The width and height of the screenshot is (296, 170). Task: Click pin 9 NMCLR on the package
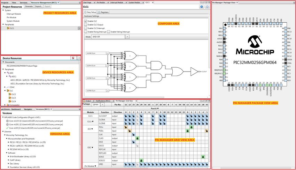coord(224,56)
